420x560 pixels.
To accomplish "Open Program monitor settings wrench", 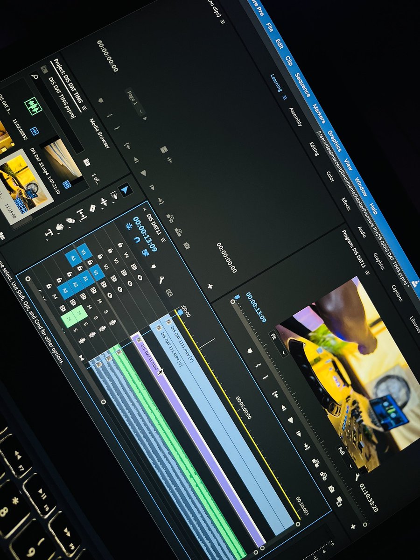I will pos(357,477).
